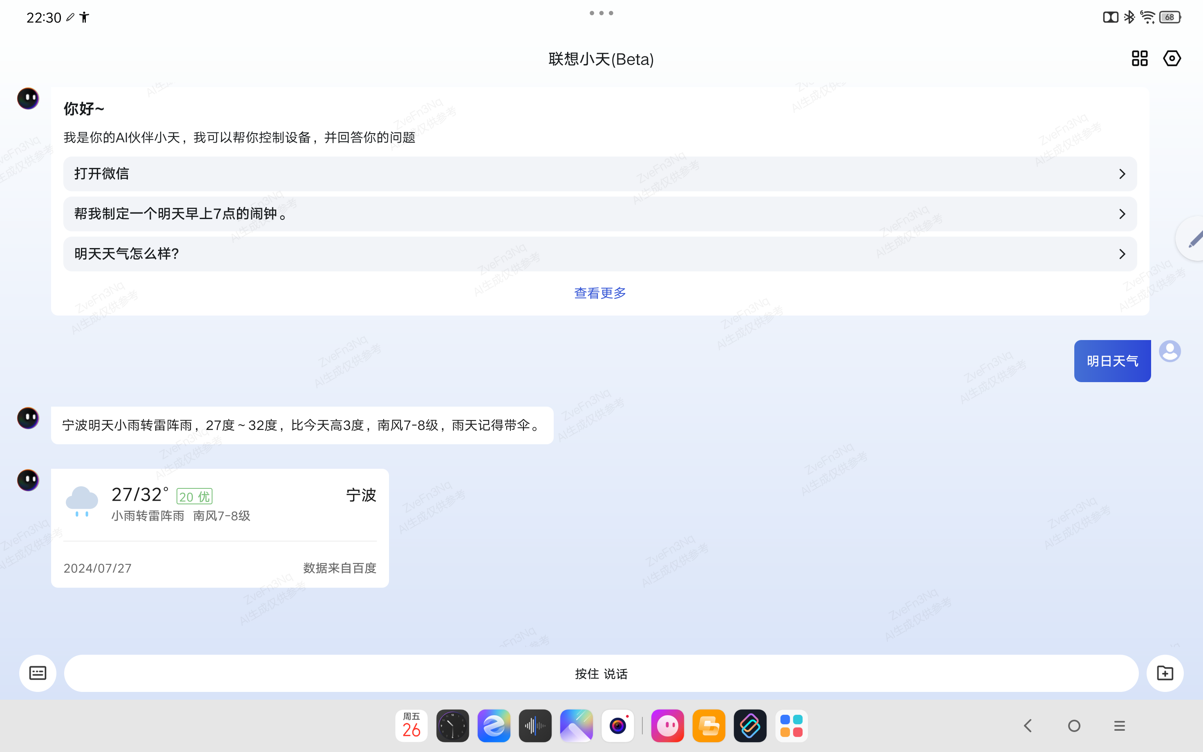Open the recent apps menu button
The width and height of the screenshot is (1203, 752).
click(x=1119, y=726)
